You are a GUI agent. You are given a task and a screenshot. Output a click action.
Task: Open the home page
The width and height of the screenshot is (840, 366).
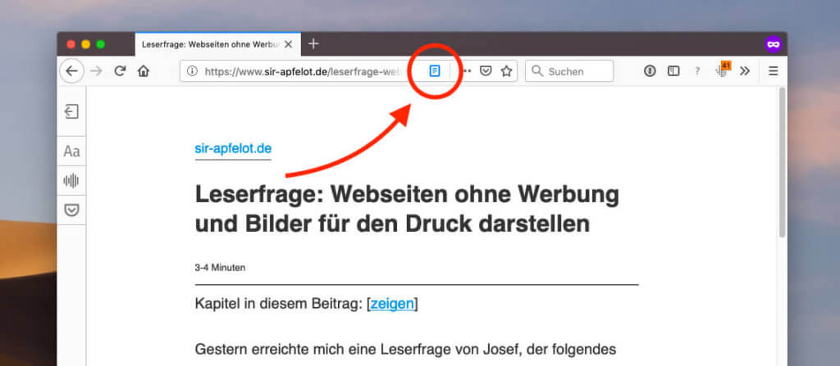(144, 71)
